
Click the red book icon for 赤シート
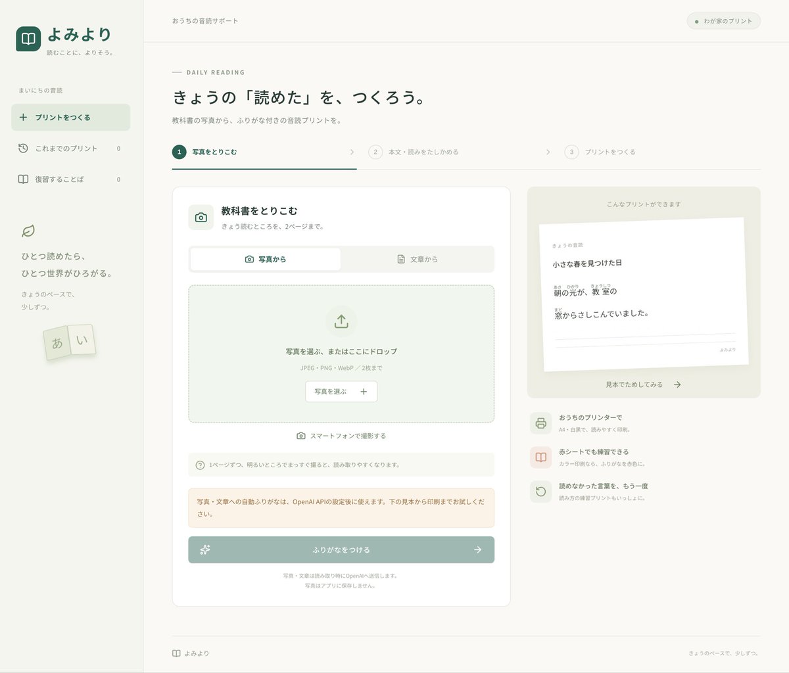pos(540,457)
